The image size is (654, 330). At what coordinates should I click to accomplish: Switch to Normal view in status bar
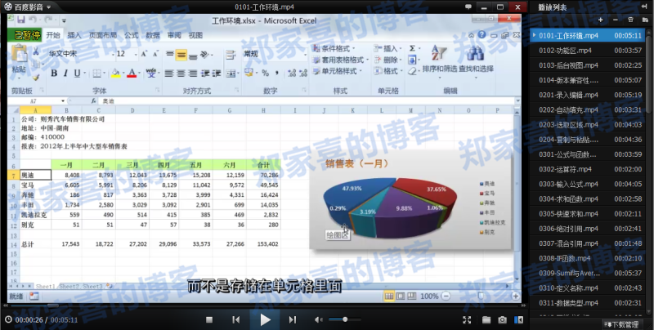coord(389,296)
